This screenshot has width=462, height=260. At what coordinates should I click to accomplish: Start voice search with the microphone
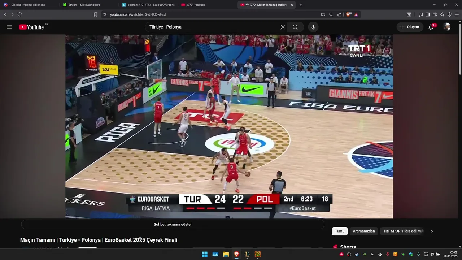pos(313,27)
